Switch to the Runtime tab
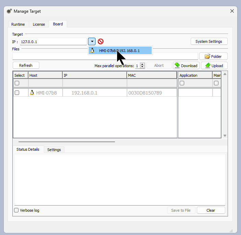241x235 pixels. point(18,24)
